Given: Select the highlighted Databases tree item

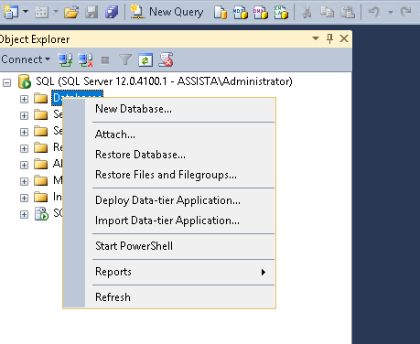Looking at the screenshot, I should click(77, 98).
